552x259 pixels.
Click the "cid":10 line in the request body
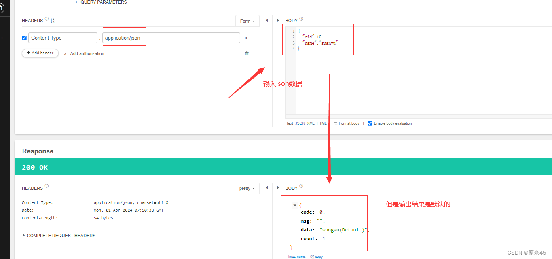(312, 37)
